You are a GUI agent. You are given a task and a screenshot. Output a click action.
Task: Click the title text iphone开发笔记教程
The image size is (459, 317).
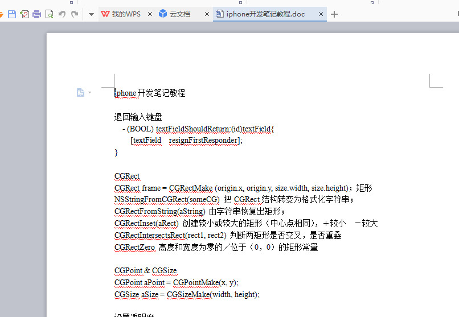pos(150,93)
